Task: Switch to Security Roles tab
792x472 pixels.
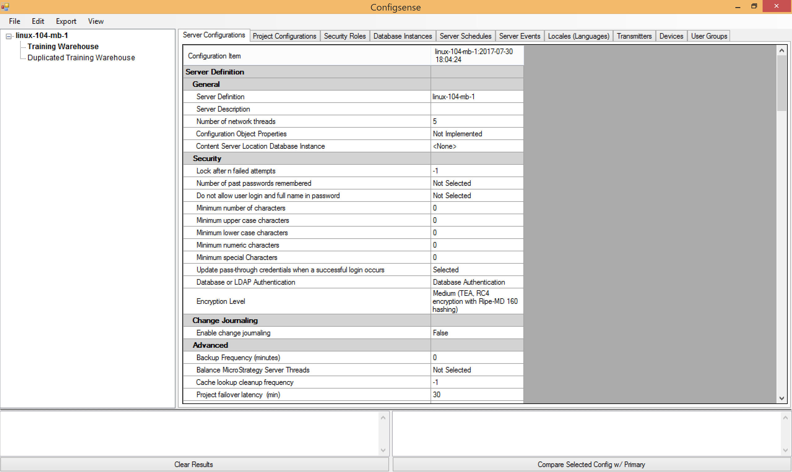Action: (x=344, y=36)
